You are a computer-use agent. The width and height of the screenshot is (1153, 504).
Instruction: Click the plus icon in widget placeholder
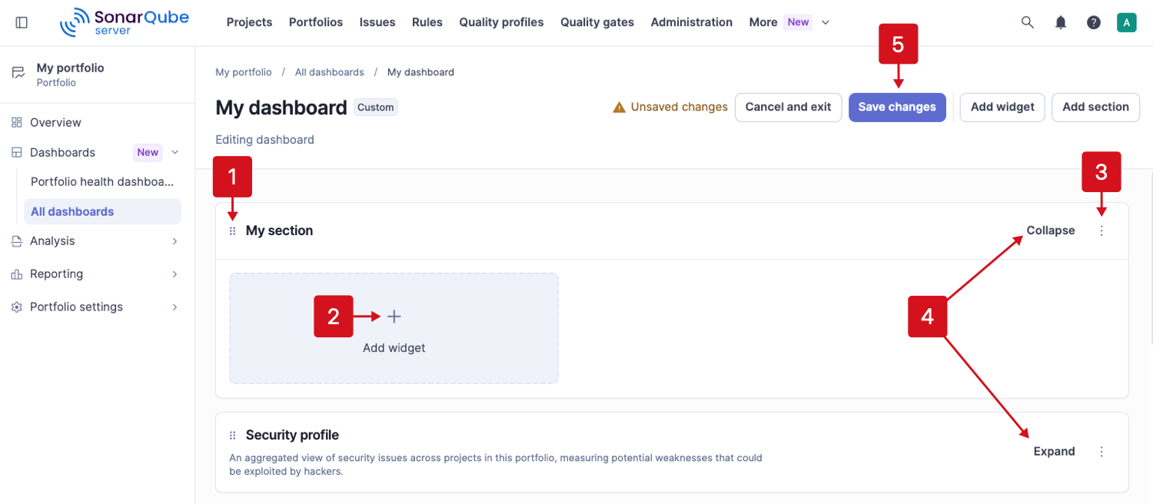pyautogui.click(x=394, y=317)
